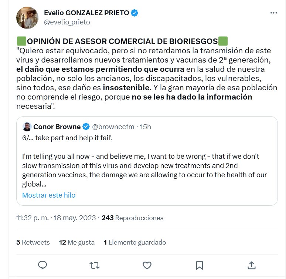Screen dimensions: 286x279
Task: Click the reply speech bubble icon
Action: pos(43,265)
